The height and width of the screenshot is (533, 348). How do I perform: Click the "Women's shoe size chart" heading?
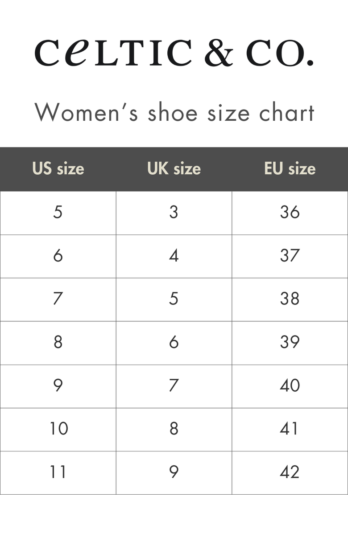(x=174, y=112)
